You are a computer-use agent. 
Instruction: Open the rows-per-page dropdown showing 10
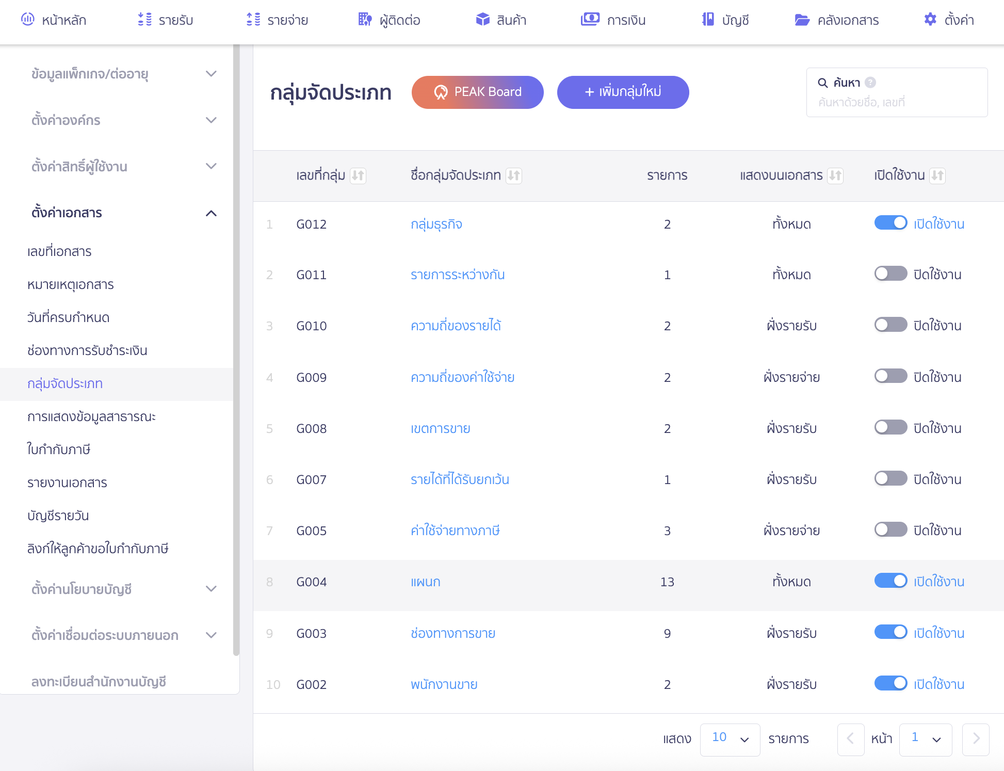(730, 740)
